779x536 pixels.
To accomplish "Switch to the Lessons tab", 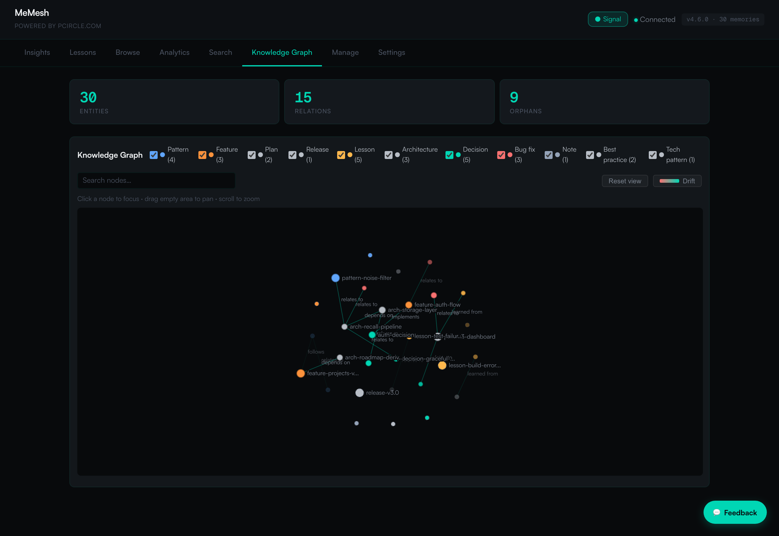I will click(x=83, y=52).
